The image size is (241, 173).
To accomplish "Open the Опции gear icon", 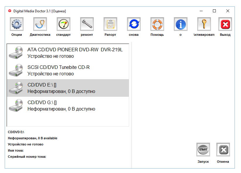I will [x=17, y=24].
